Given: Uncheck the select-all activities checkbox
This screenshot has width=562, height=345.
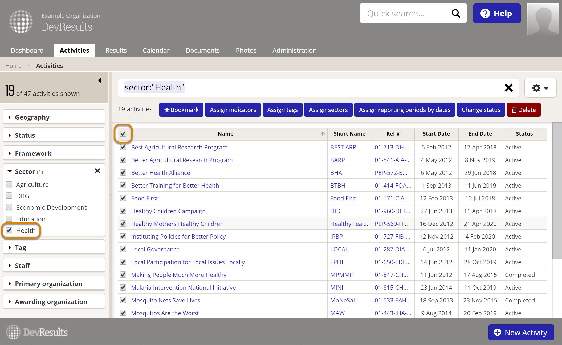Looking at the screenshot, I should pos(123,134).
